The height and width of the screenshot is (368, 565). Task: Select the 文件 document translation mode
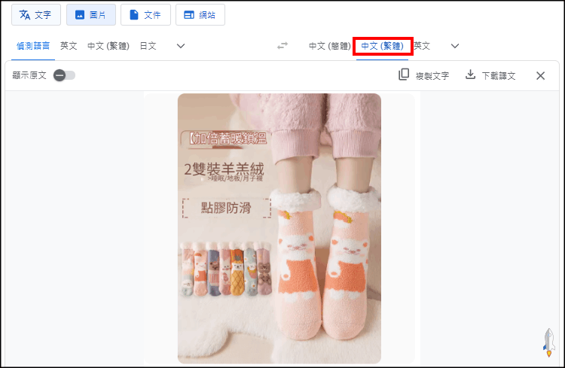(145, 15)
